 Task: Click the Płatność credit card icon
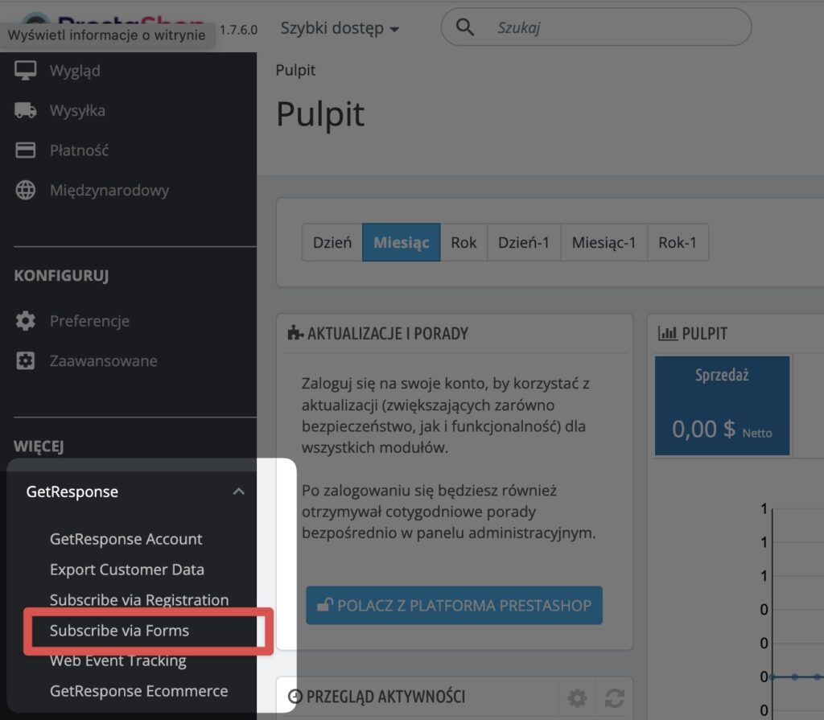click(x=25, y=150)
